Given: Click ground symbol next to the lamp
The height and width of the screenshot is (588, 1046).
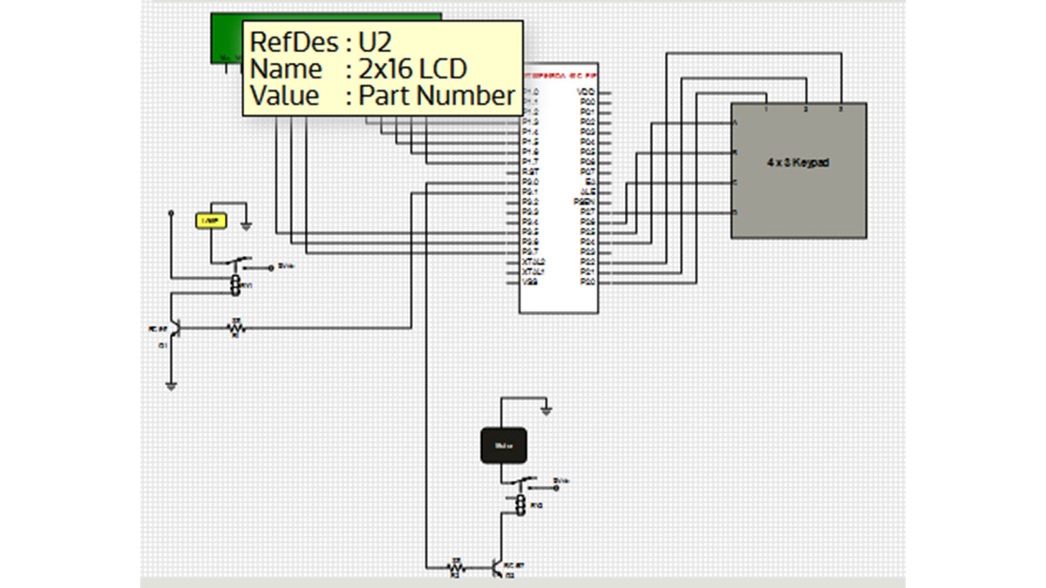Looking at the screenshot, I should tap(247, 226).
